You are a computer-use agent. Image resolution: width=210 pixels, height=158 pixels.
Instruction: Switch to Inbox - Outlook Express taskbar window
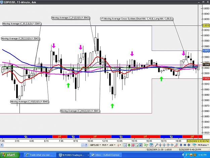[x=106, y=155]
